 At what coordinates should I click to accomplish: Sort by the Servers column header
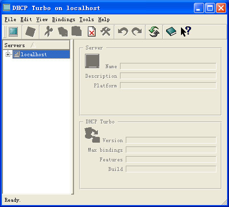click(36, 45)
